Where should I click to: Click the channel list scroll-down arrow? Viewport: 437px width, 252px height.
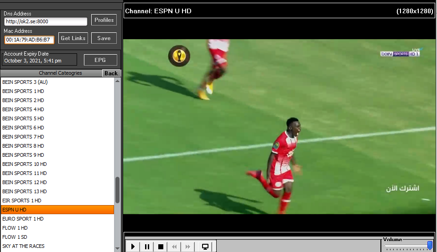coord(117,248)
